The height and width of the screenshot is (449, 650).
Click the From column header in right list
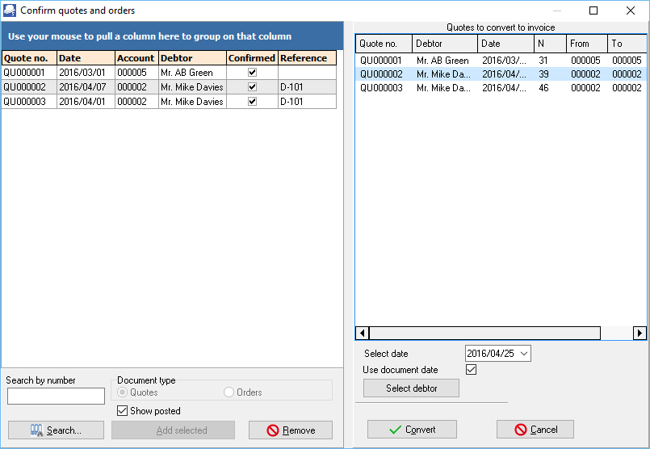click(x=586, y=44)
